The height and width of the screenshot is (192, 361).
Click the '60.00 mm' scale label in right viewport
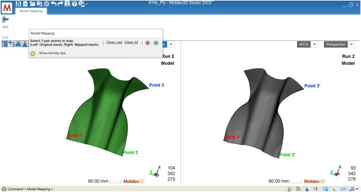click(x=279, y=181)
